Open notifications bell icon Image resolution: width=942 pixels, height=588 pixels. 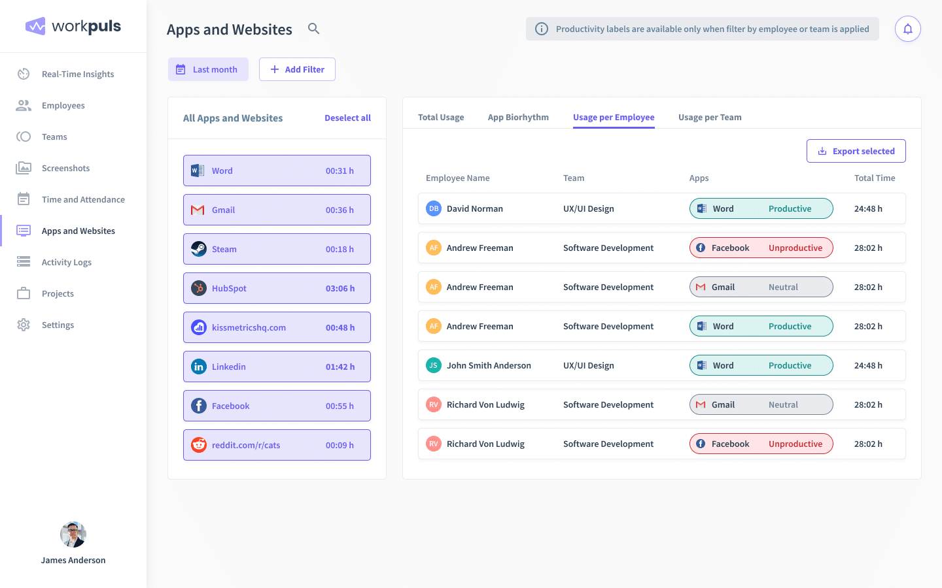click(907, 29)
